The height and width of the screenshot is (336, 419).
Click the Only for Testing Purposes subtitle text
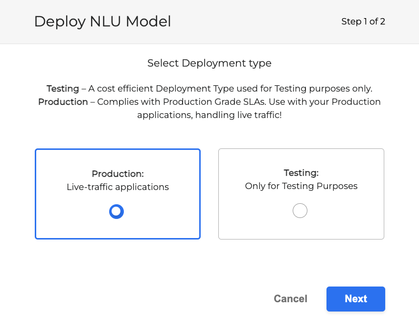pos(301,186)
